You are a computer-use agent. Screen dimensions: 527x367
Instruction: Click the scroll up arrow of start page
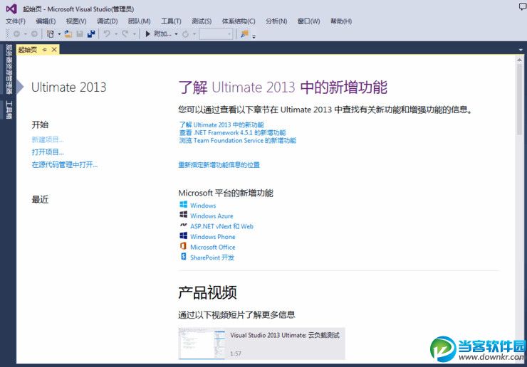(x=520, y=60)
